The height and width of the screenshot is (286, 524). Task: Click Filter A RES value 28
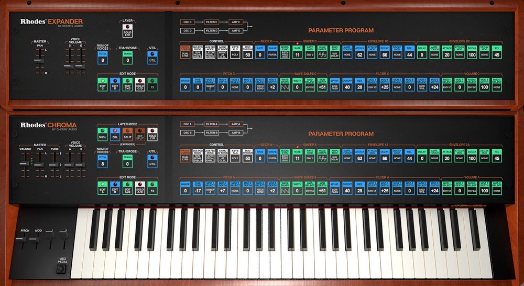pos(359,188)
